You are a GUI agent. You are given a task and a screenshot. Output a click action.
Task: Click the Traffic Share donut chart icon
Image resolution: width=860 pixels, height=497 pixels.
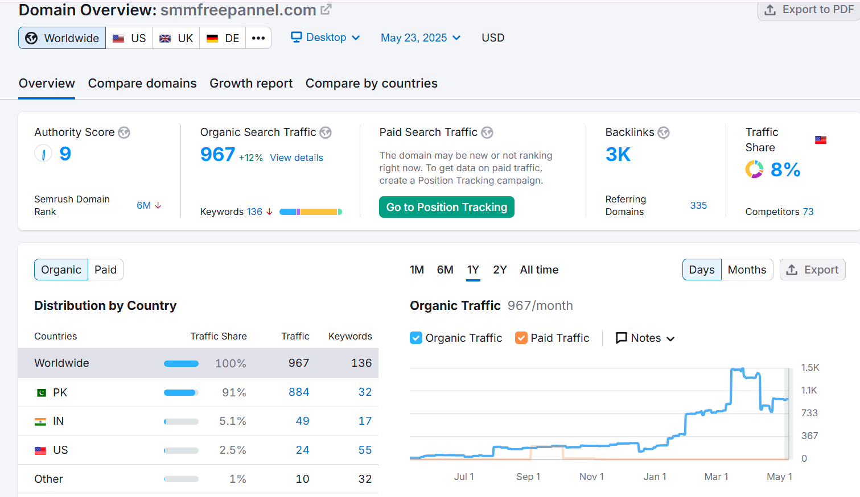pyautogui.click(x=755, y=169)
